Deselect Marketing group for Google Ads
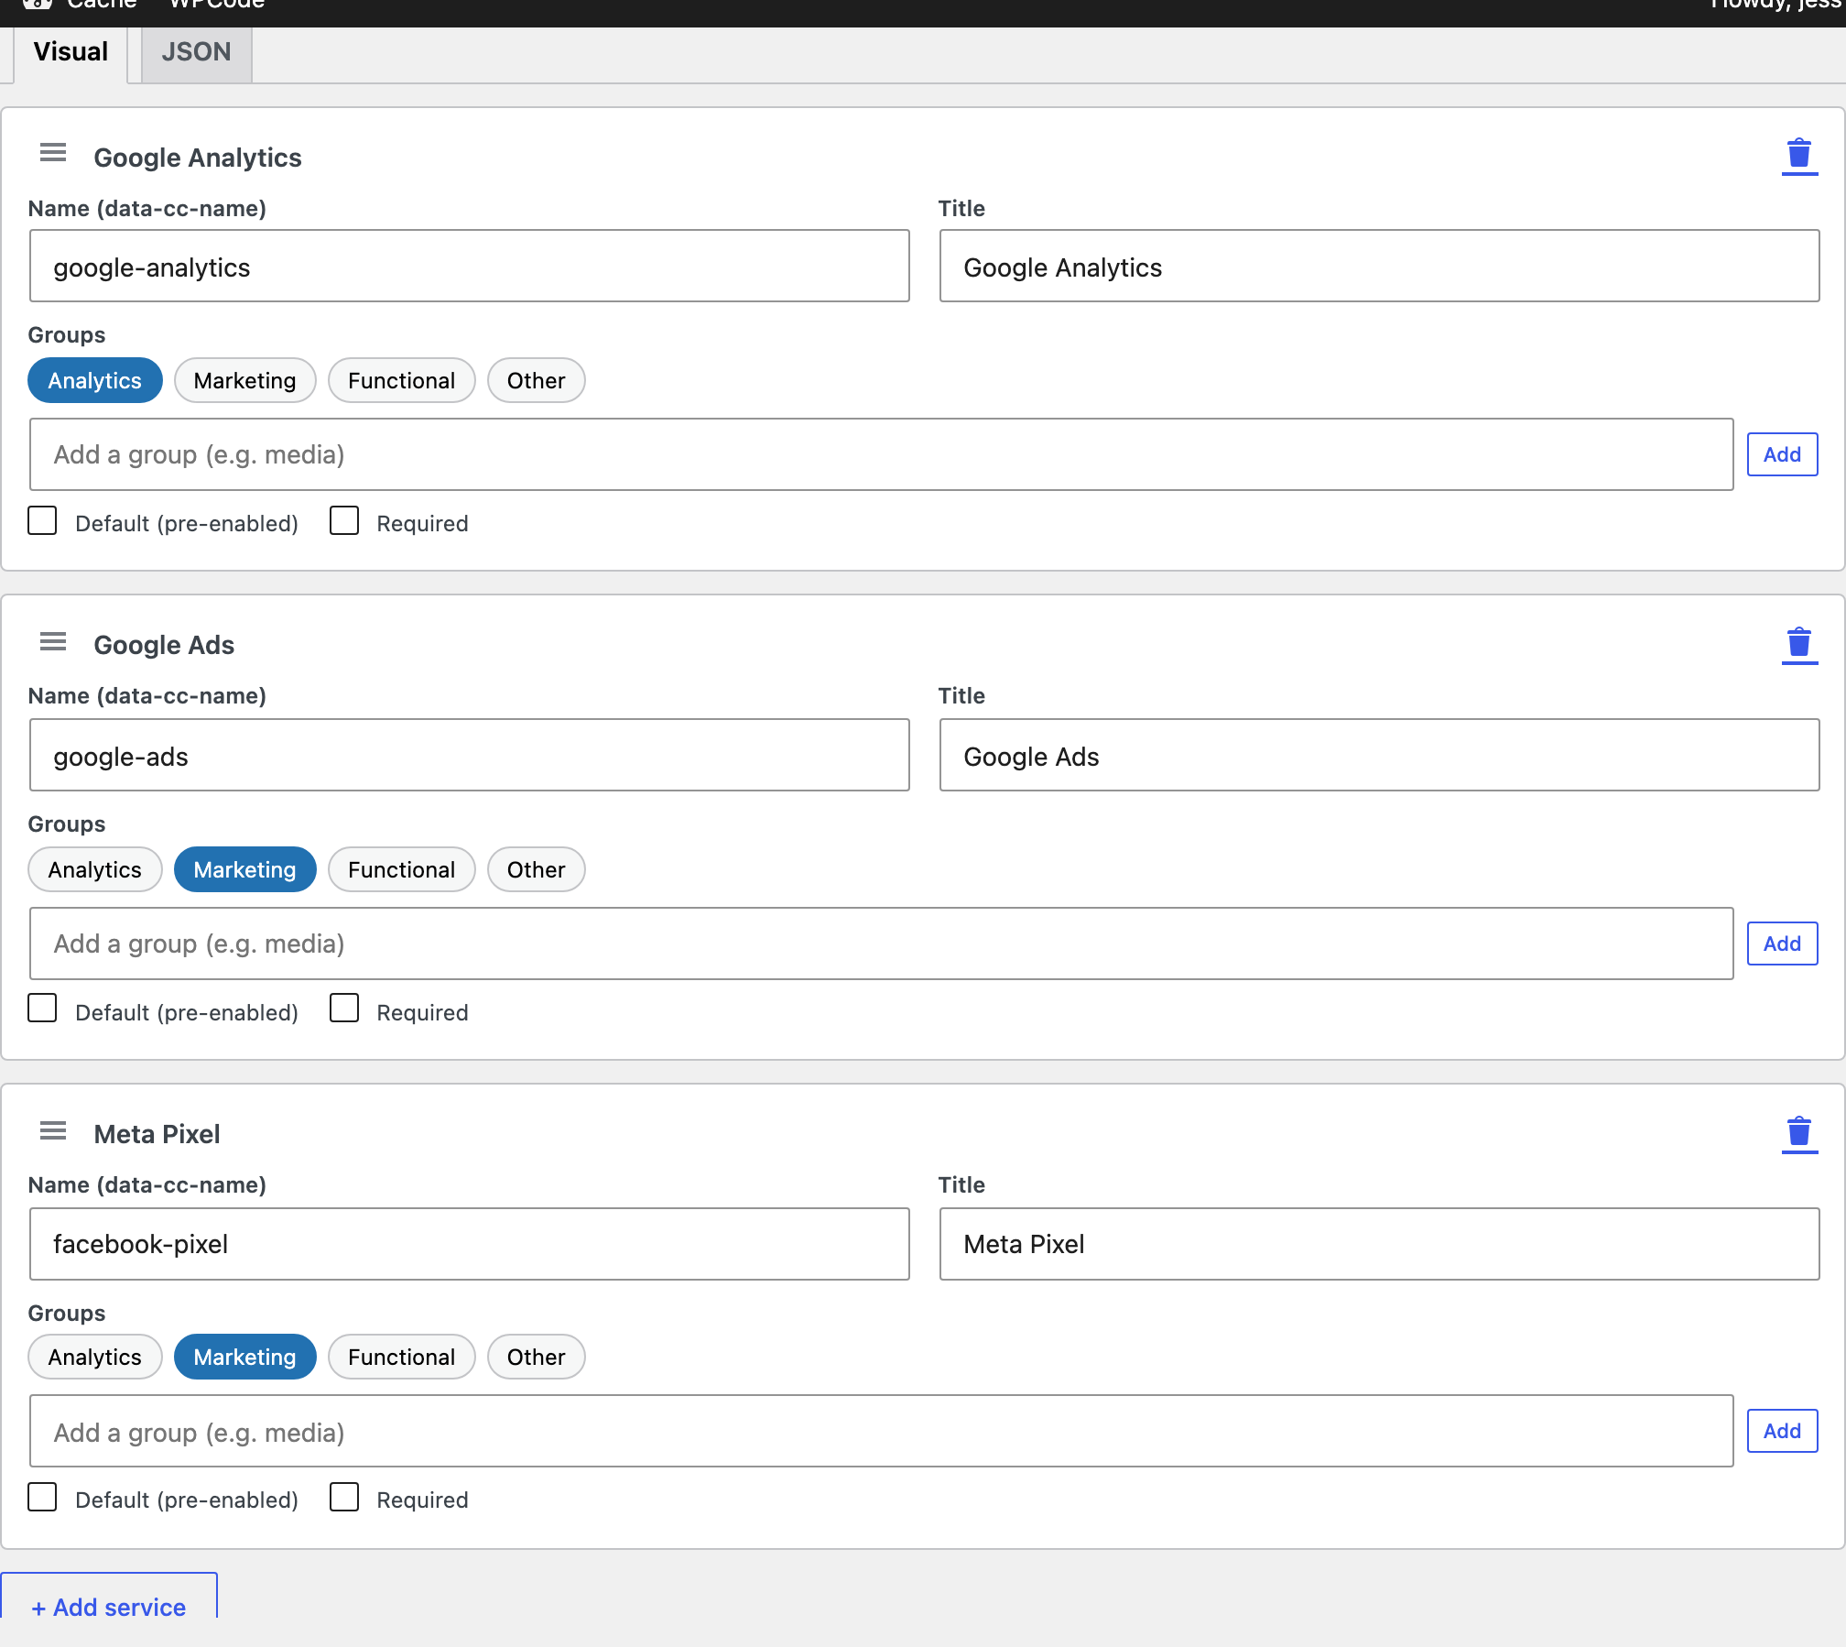The height and width of the screenshot is (1647, 1846). (x=244, y=870)
